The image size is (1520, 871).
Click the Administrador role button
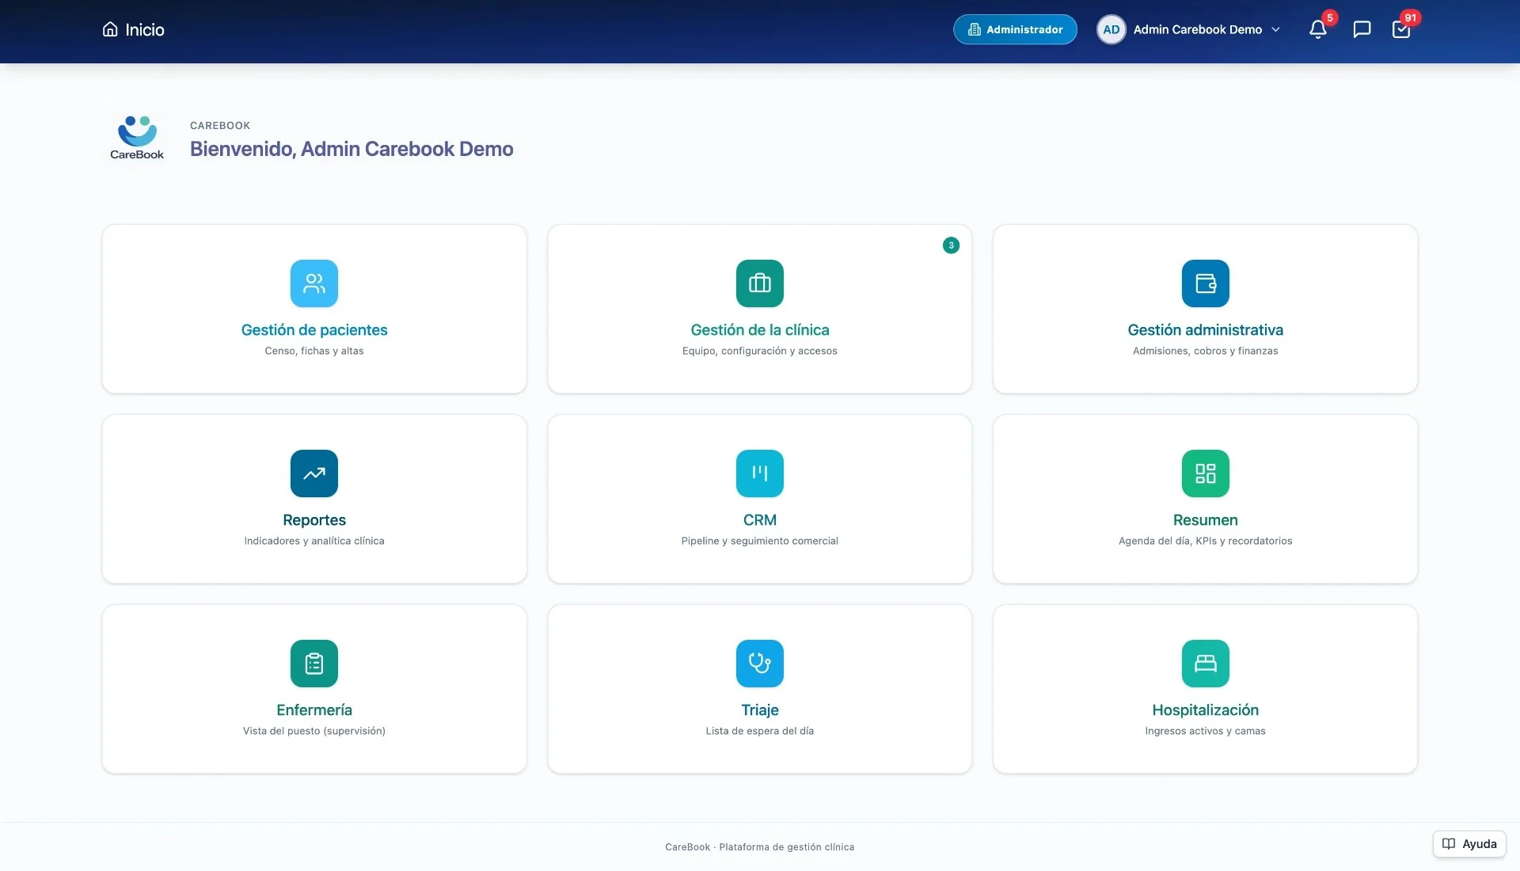click(x=1015, y=29)
